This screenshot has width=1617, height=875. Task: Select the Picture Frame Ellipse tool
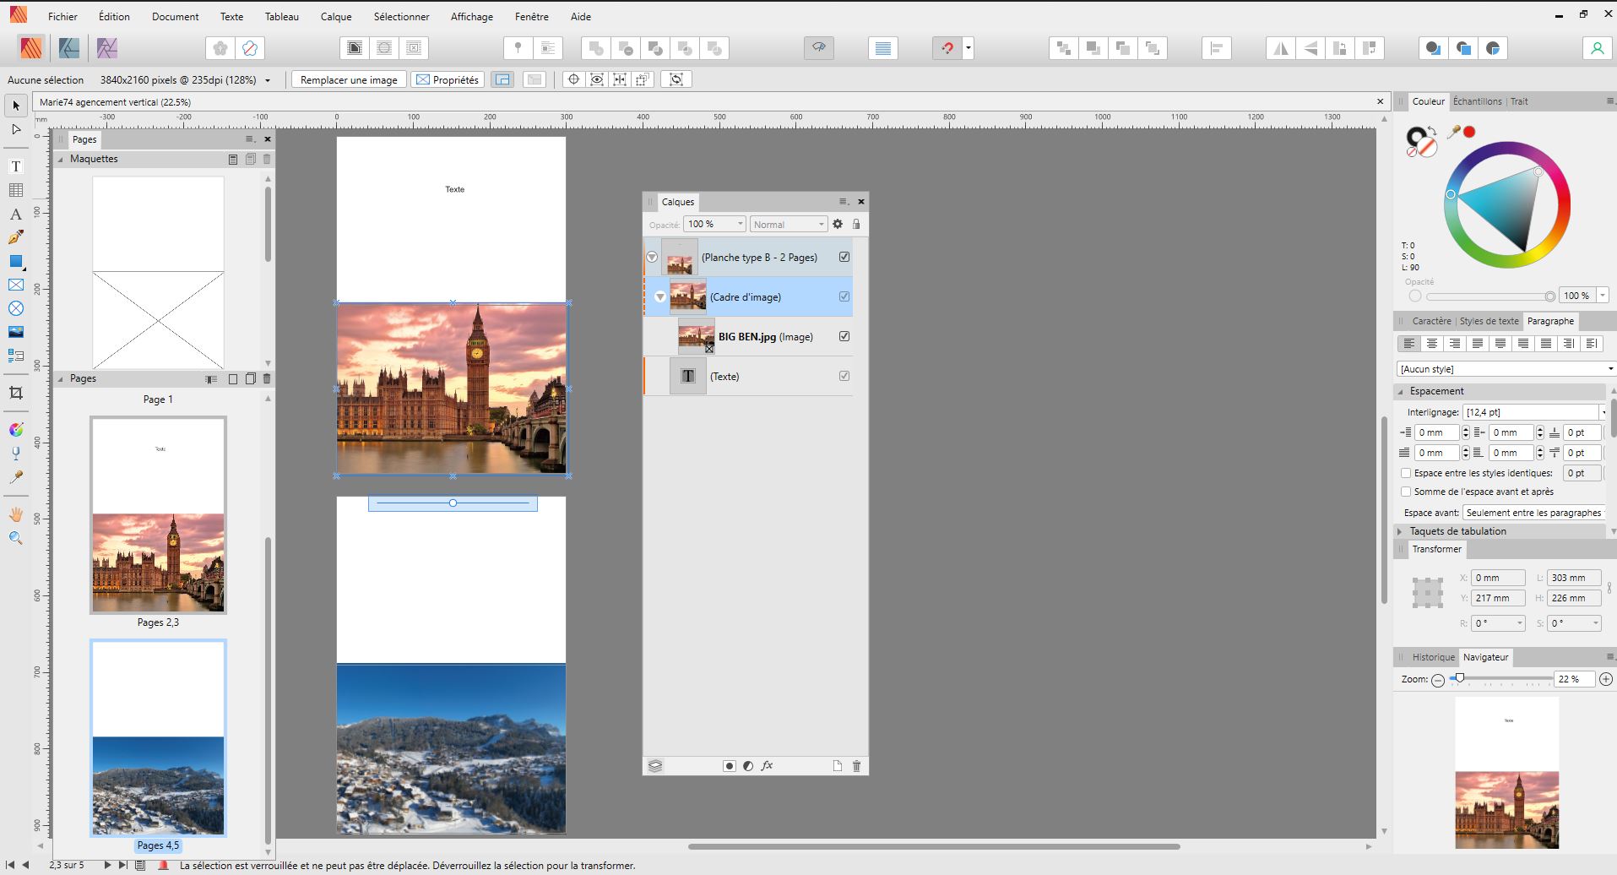(16, 308)
